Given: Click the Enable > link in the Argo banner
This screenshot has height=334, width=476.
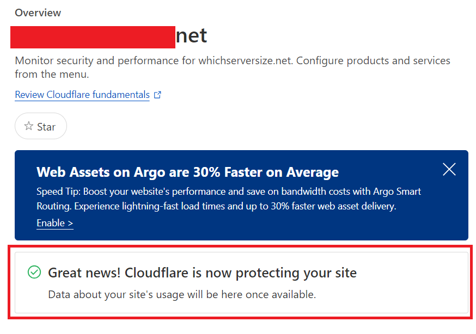Looking at the screenshot, I should pyautogui.click(x=54, y=223).
